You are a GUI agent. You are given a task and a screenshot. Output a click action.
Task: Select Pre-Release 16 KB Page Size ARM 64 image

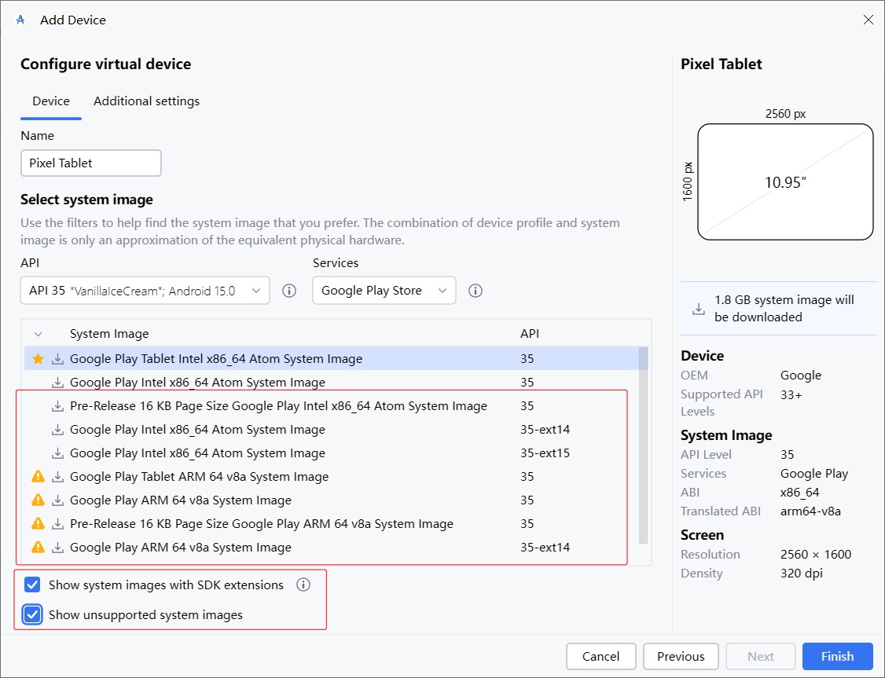click(336, 524)
